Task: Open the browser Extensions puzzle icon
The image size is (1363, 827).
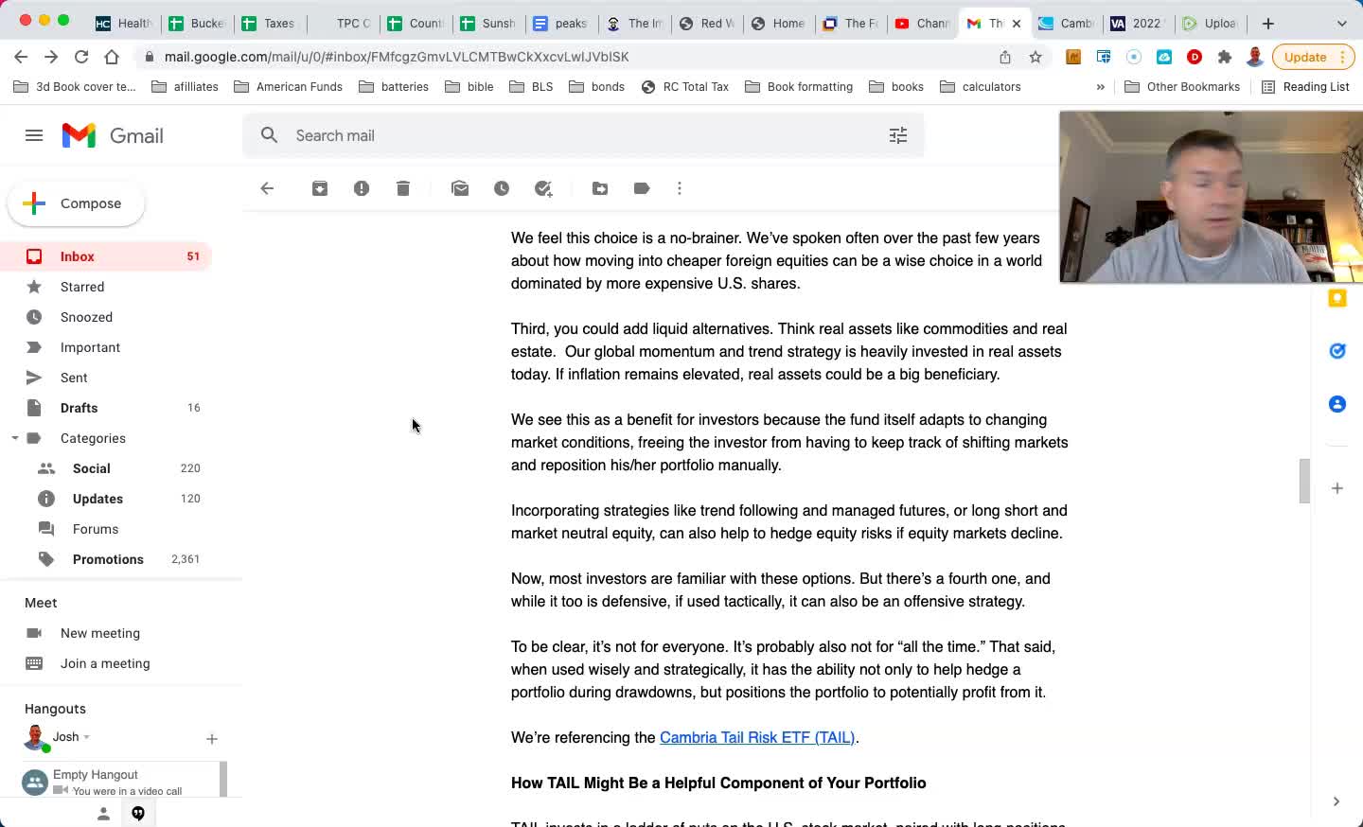Action: click(x=1225, y=57)
